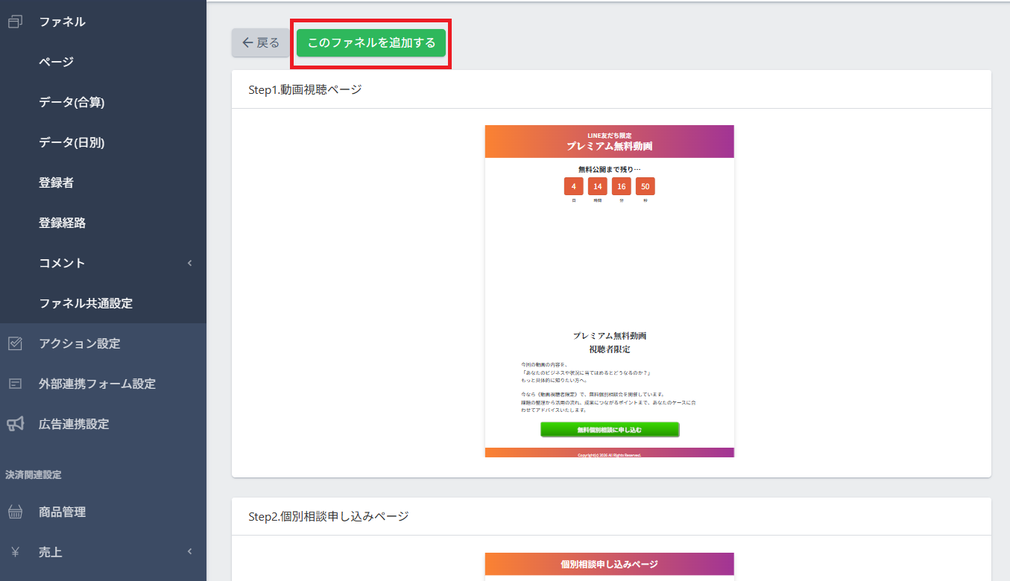Click このファネルを追加する button

371,43
